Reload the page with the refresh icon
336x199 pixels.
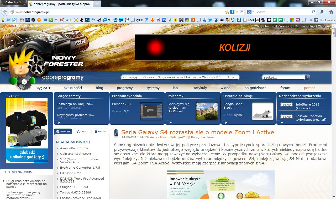tap(241, 12)
